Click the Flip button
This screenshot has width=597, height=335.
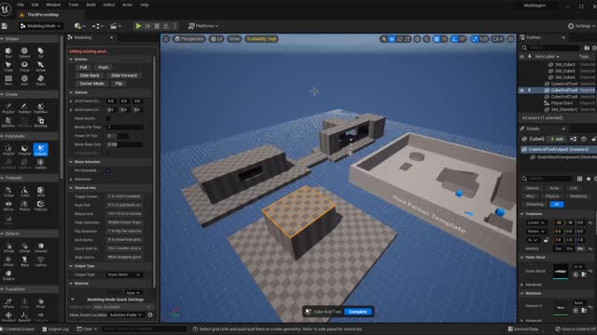click(118, 83)
